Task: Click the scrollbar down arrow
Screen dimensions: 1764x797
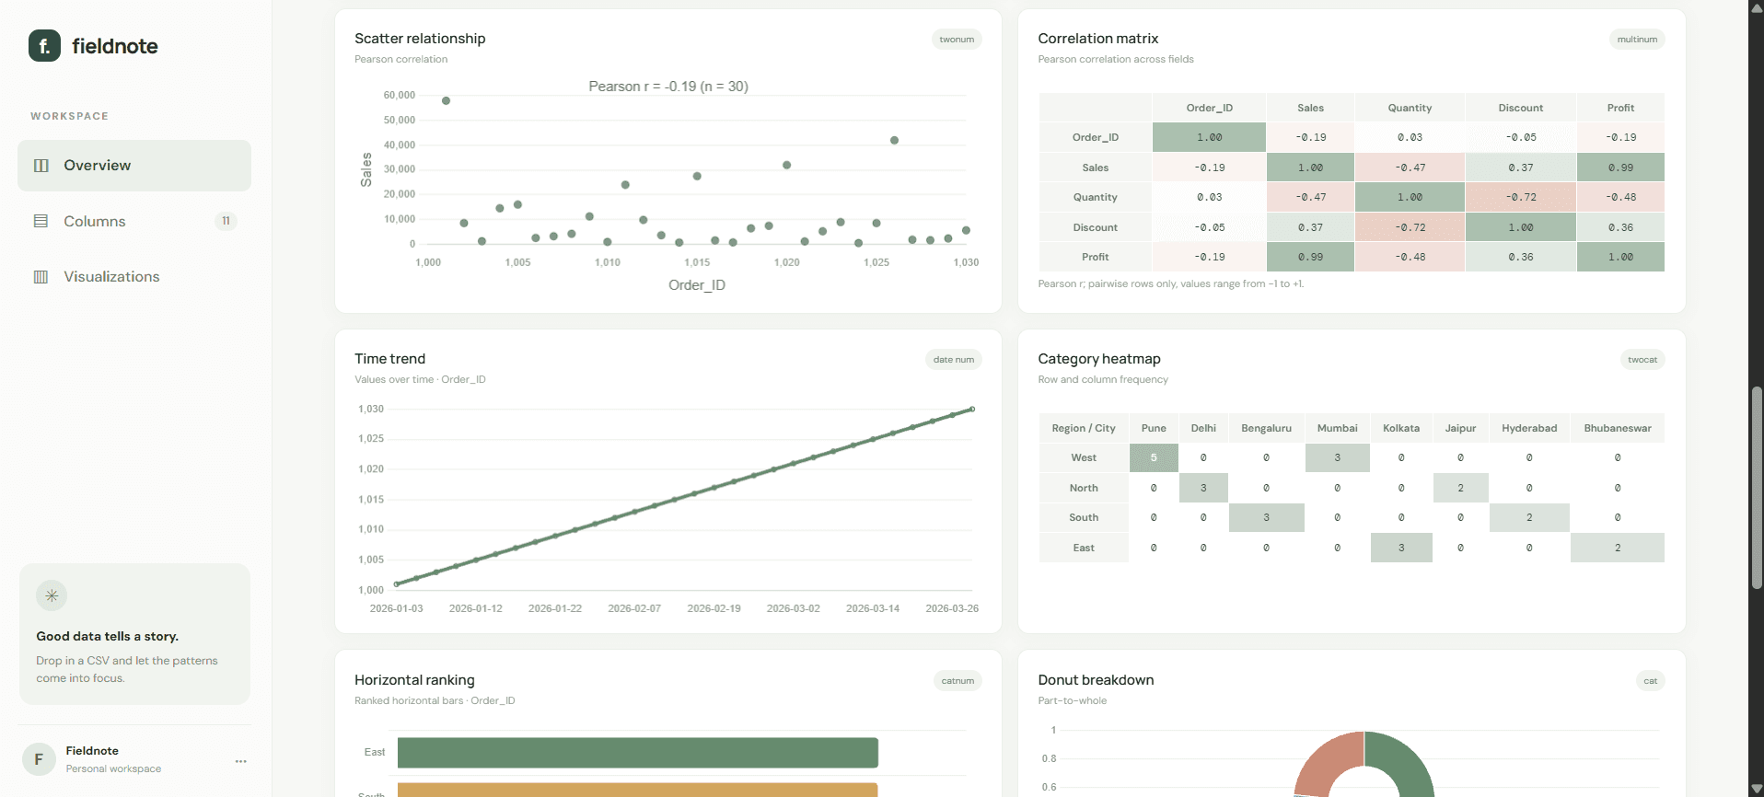Action: [x=1757, y=789]
